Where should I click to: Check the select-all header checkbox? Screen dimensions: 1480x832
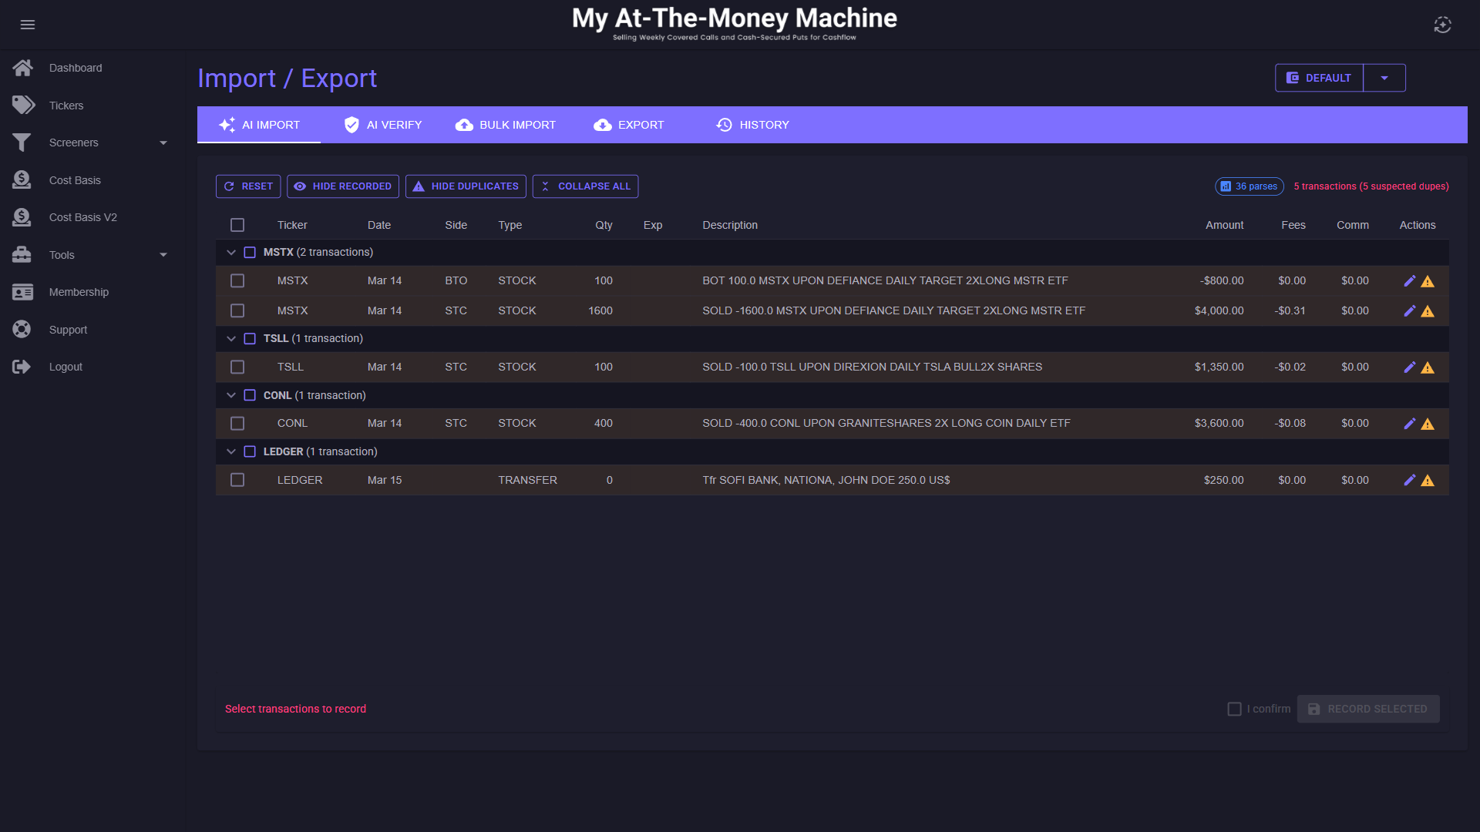tap(237, 225)
